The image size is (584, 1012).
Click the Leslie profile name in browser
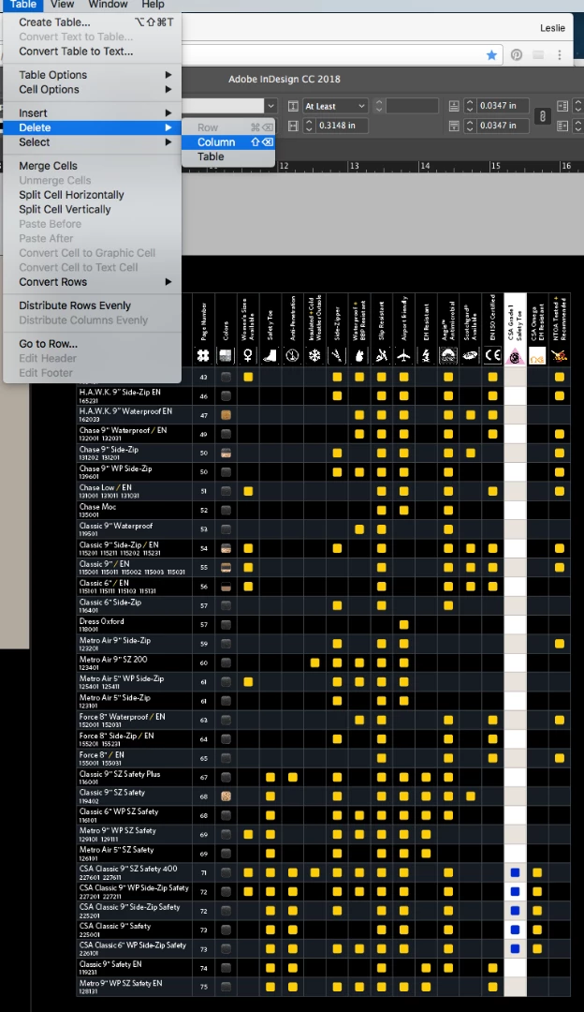pyautogui.click(x=552, y=28)
